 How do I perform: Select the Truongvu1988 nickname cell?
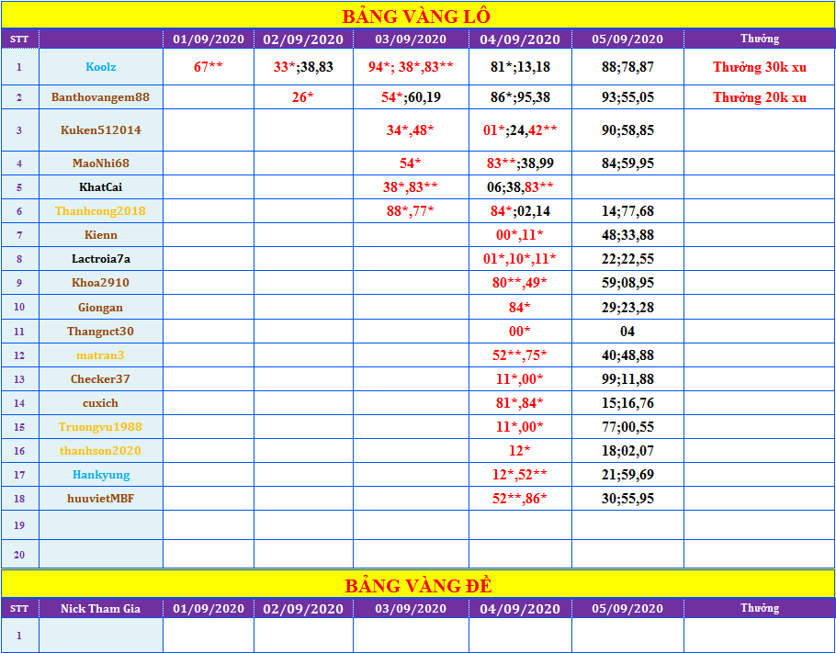[x=101, y=427]
